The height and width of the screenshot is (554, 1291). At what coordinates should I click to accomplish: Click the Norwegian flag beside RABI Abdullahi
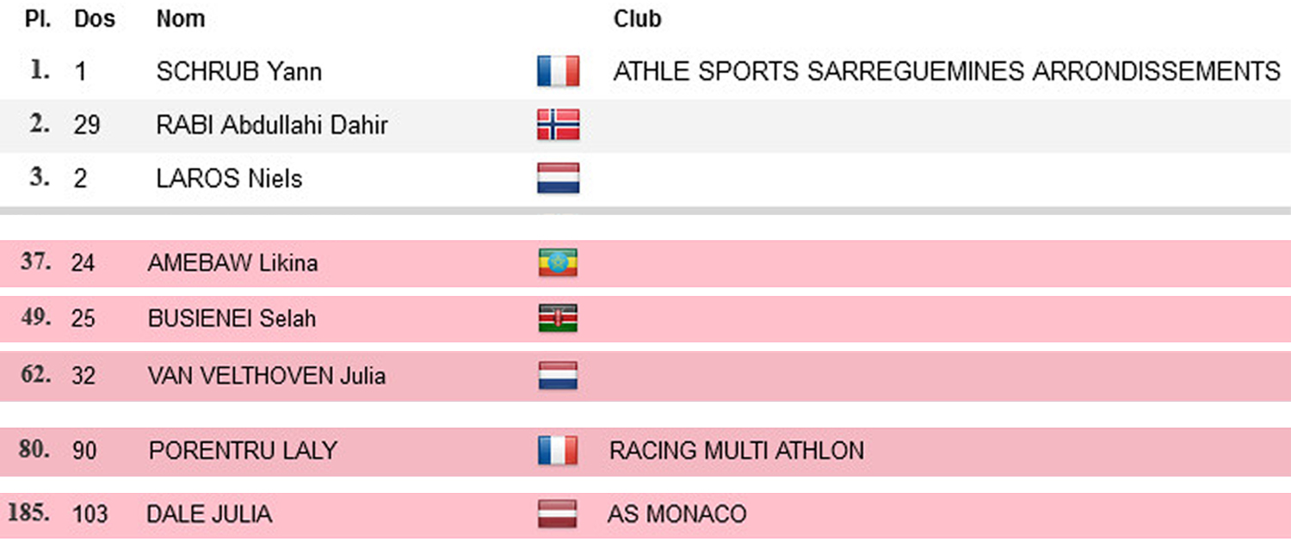click(558, 125)
